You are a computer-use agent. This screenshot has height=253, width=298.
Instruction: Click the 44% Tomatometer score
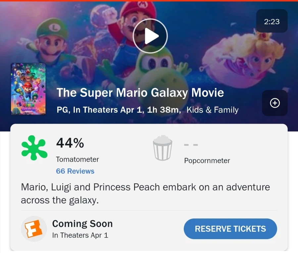70,143
